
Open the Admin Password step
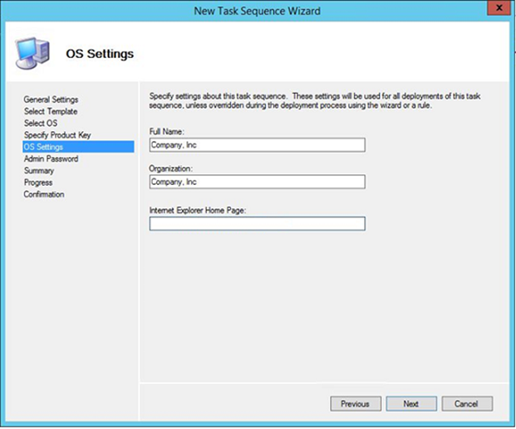(x=51, y=158)
